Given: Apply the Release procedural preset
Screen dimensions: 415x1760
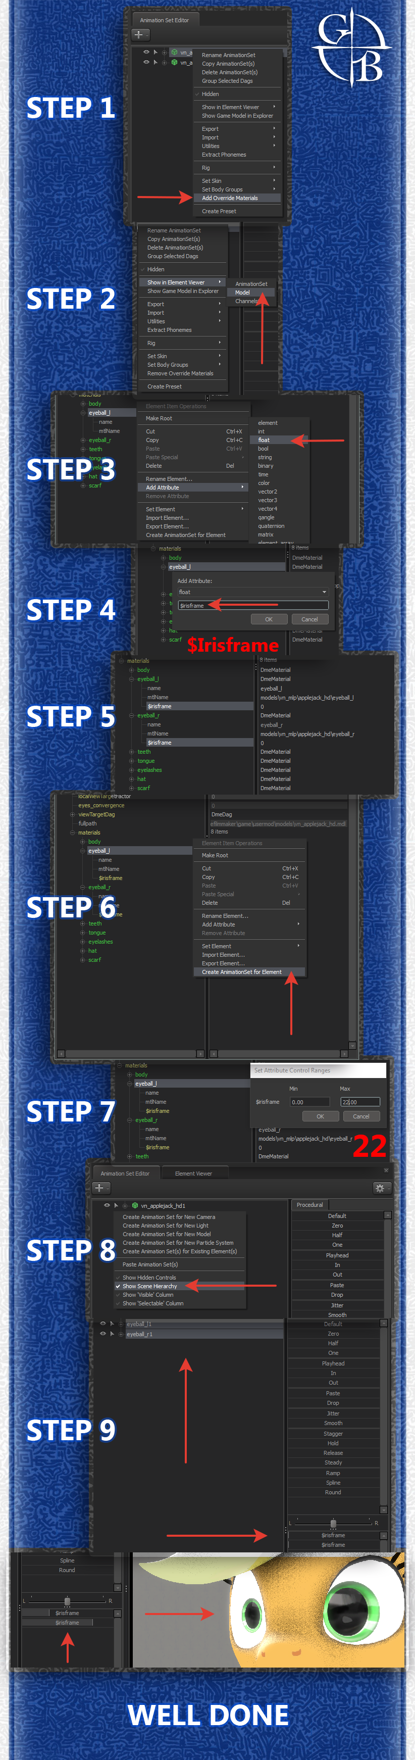Looking at the screenshot, I should (x=333, y=1452).
